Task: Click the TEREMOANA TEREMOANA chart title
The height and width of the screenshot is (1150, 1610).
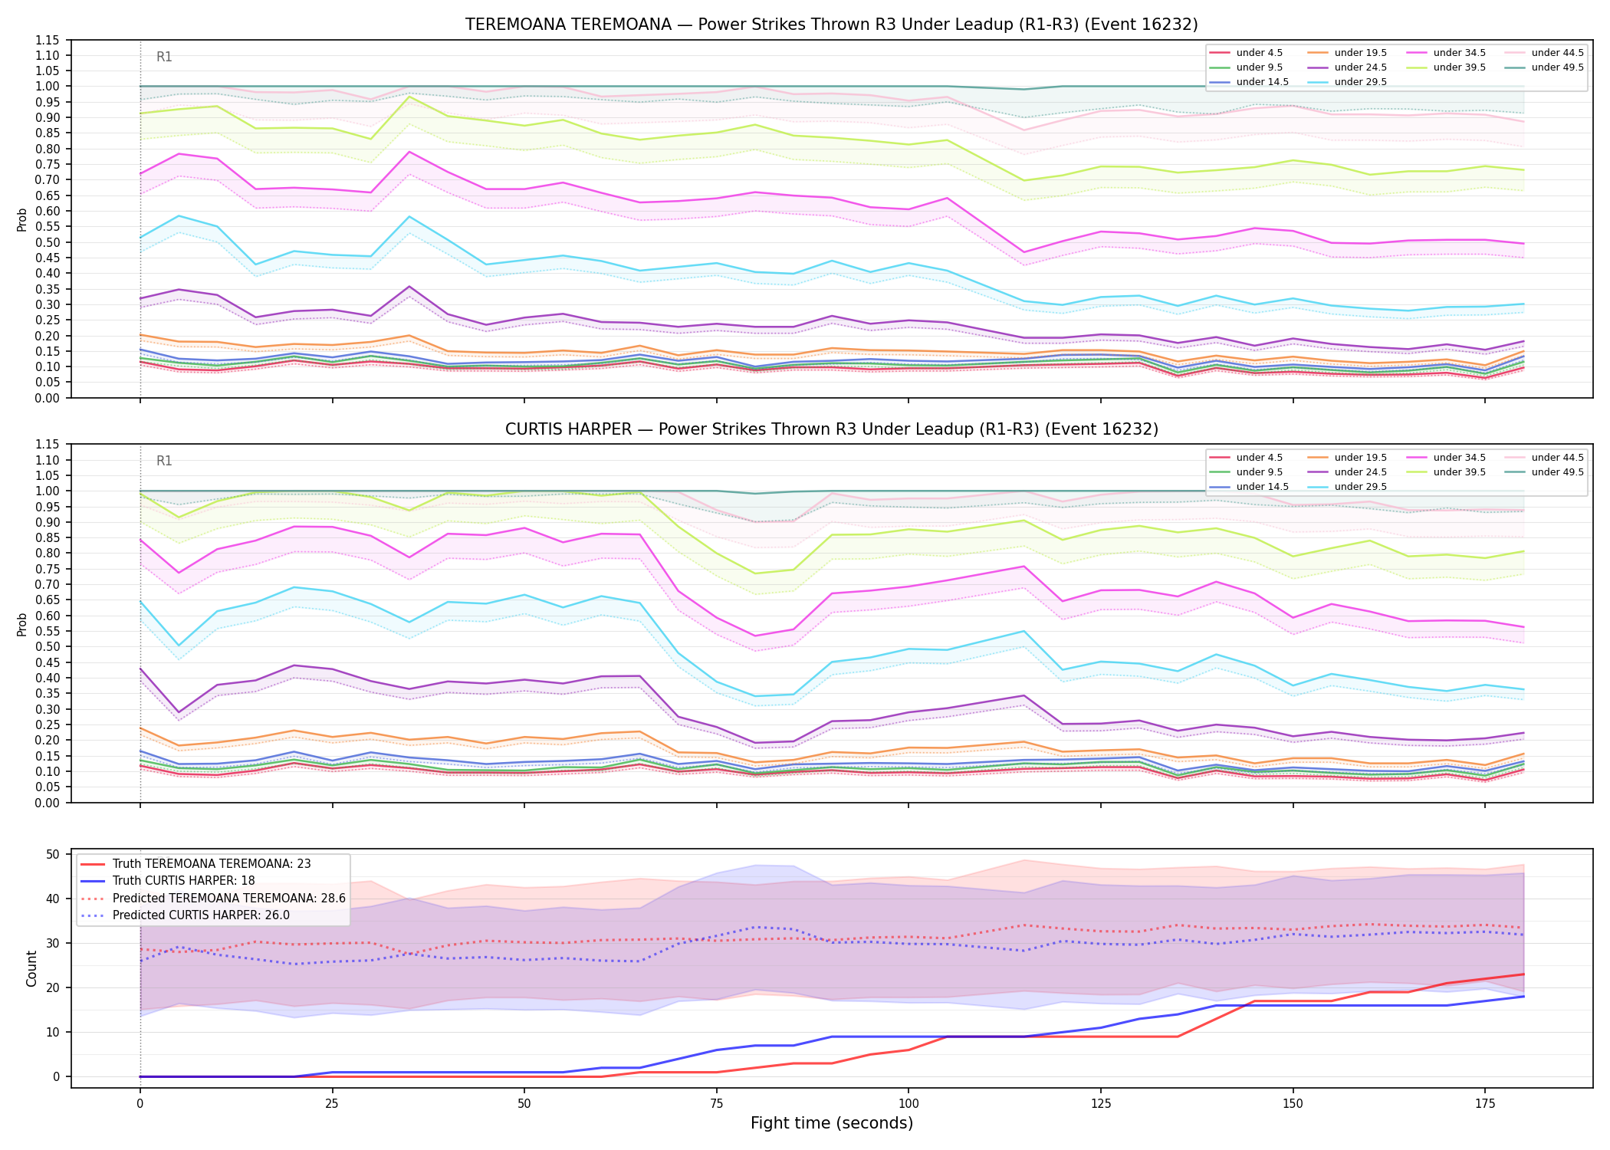Action: (831, 25)
